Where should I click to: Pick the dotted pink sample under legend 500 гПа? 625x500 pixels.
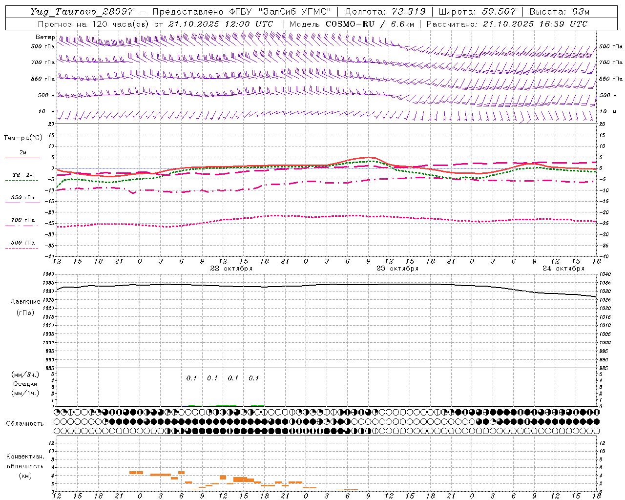tap(22, 248)
